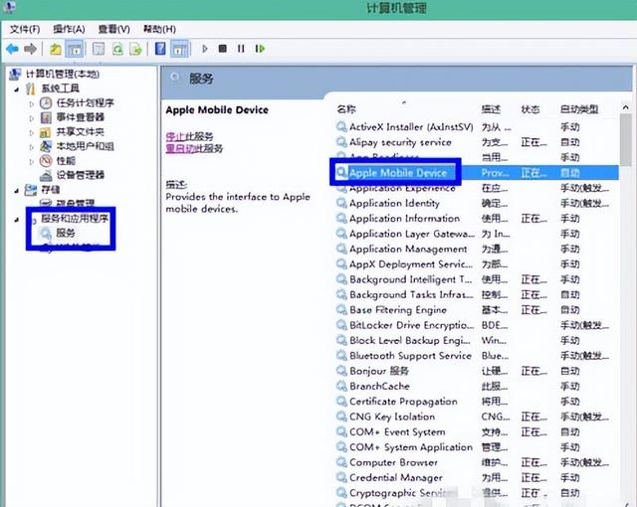Select Application Identity service row
This screenshot has height=507, width=637.
478,203
